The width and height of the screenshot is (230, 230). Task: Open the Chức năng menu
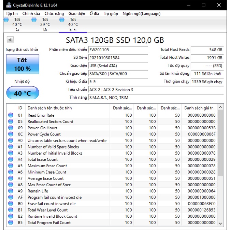click(54, 14)
